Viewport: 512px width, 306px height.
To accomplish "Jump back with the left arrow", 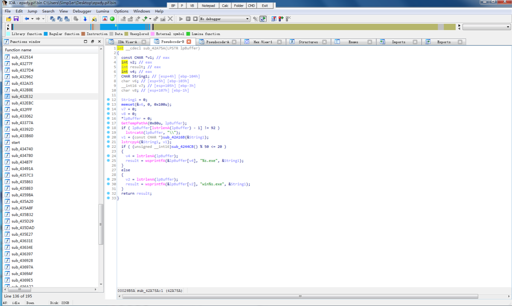I will click(x=27, y=19).
